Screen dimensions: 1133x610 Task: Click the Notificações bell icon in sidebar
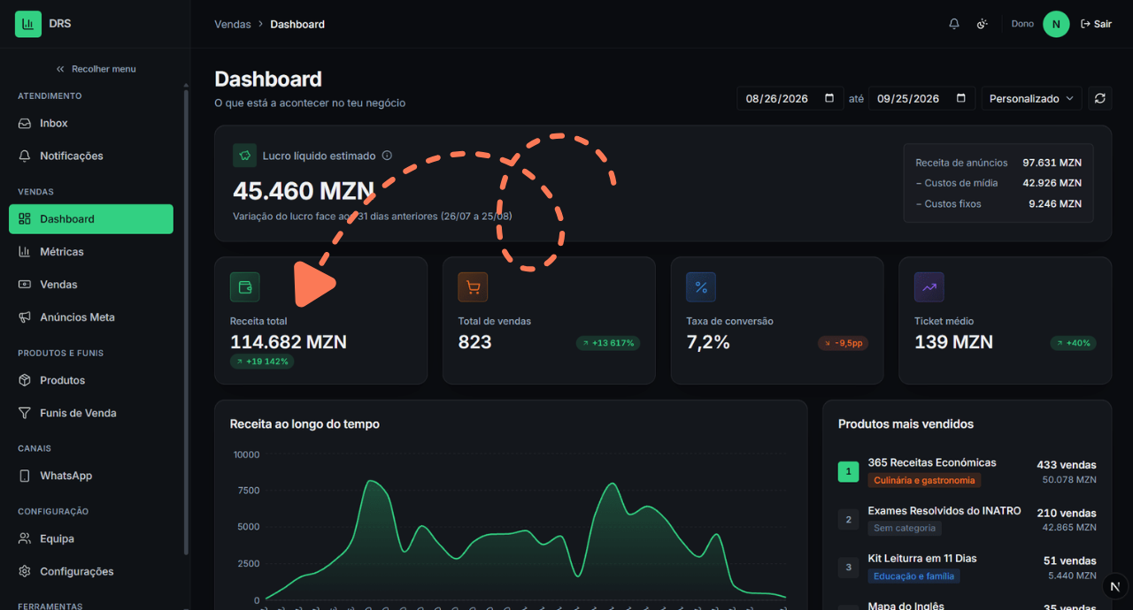[25, 156]
